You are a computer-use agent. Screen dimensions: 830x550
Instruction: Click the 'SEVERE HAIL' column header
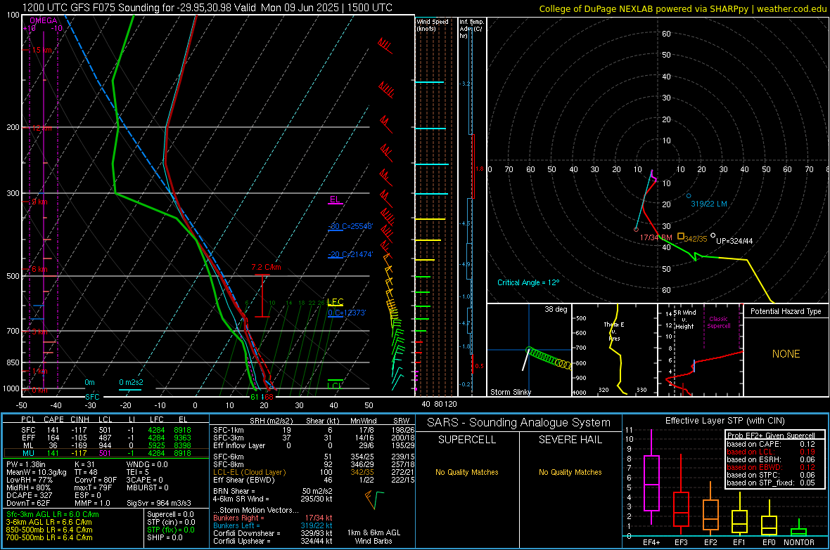570,440
